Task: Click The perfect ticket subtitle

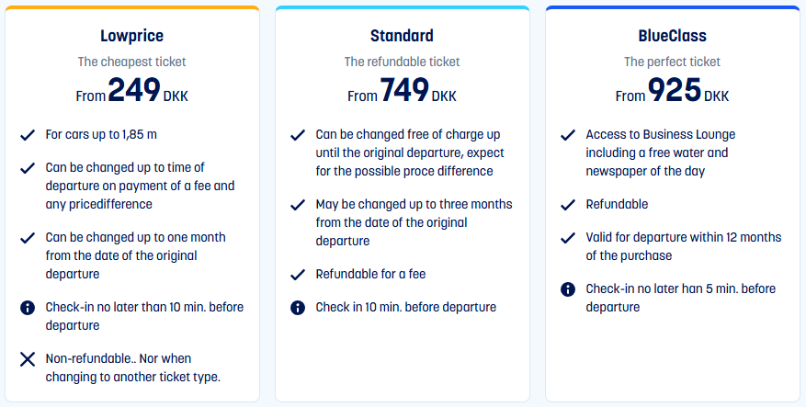Action: pyautogui.click(x=673, y=62)
